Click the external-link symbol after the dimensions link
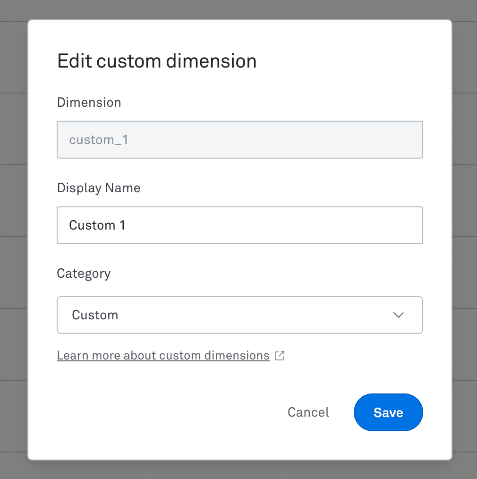This screenshot has width=477, height=479. (280, 356)
